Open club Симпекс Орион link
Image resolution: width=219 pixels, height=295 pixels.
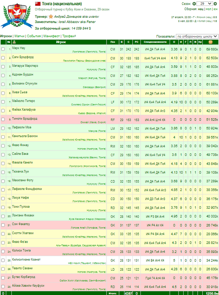(88, 104)
